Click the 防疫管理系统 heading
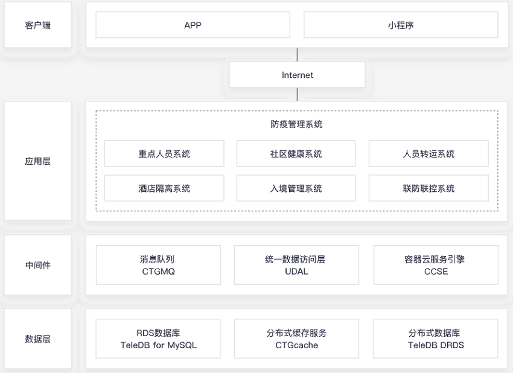This screenshot has width=513, height=373. pos(296,124)
